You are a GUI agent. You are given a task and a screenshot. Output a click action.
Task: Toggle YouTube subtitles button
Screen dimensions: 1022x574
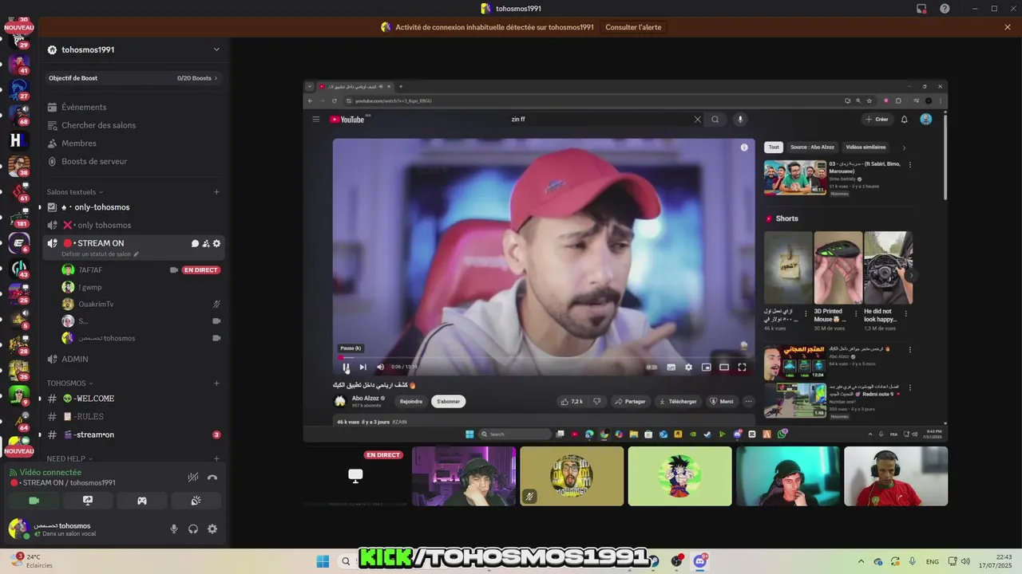(671, 367)
